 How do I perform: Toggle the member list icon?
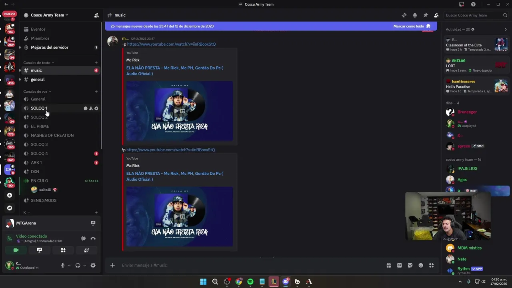point(436,15)
